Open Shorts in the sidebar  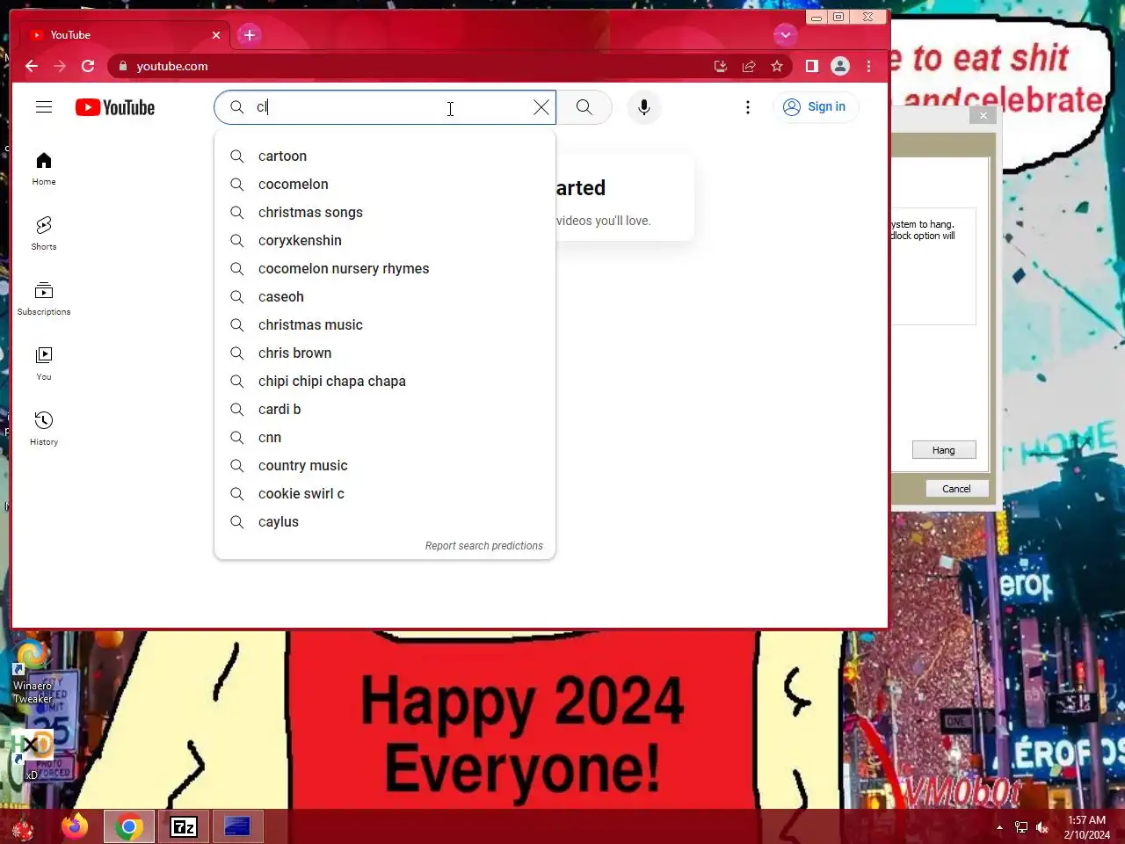(x=44, y=233)
